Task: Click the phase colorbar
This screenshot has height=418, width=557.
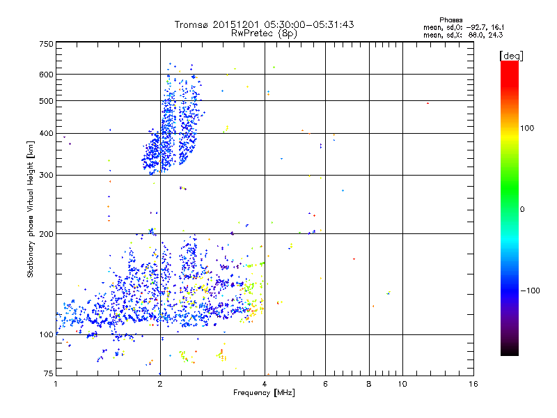Action: click(x=510, y=208)
